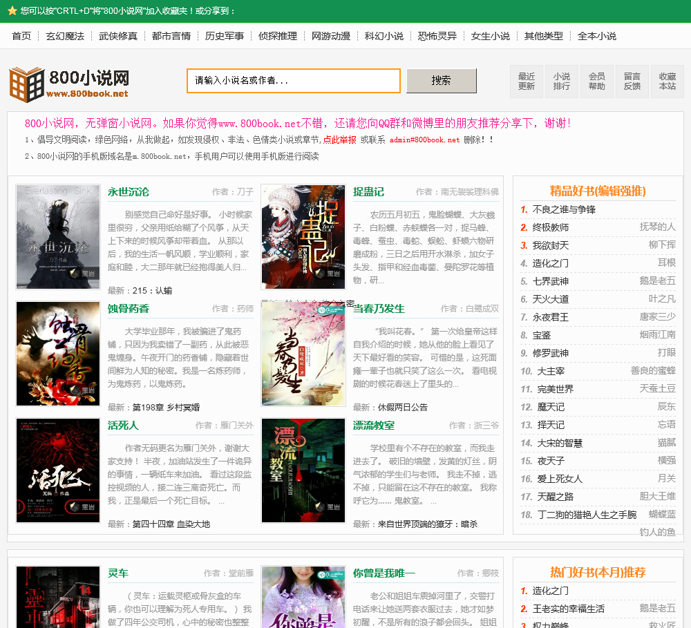Open the 灵车 book cover
This screenshot has height=628, width=691.
pos(58,597)
